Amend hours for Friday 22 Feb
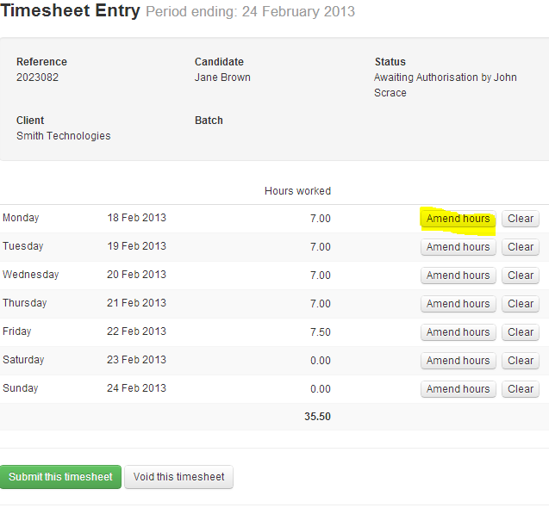Screen dimensions: 549x514 [458, 332]
